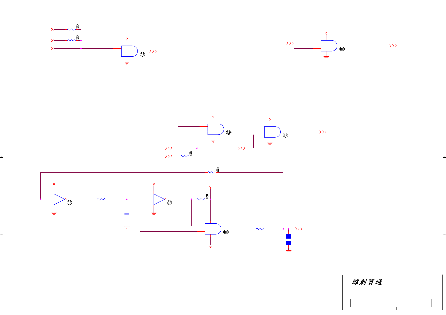Select the junction dot at the capacitor node
The height and width of the screenshot is (315, 446).
point(127,199)
